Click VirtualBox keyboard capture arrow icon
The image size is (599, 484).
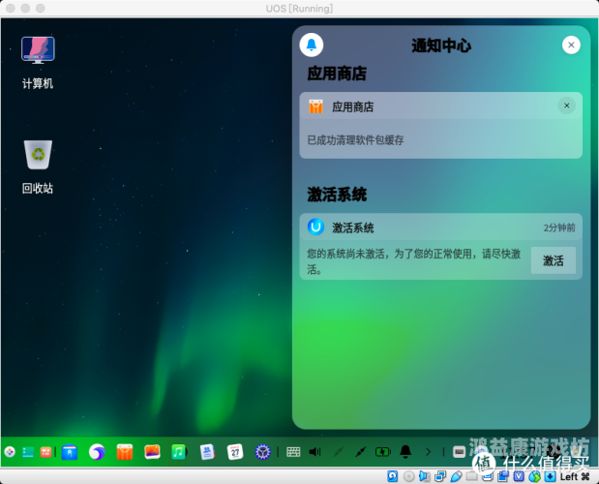550,476
